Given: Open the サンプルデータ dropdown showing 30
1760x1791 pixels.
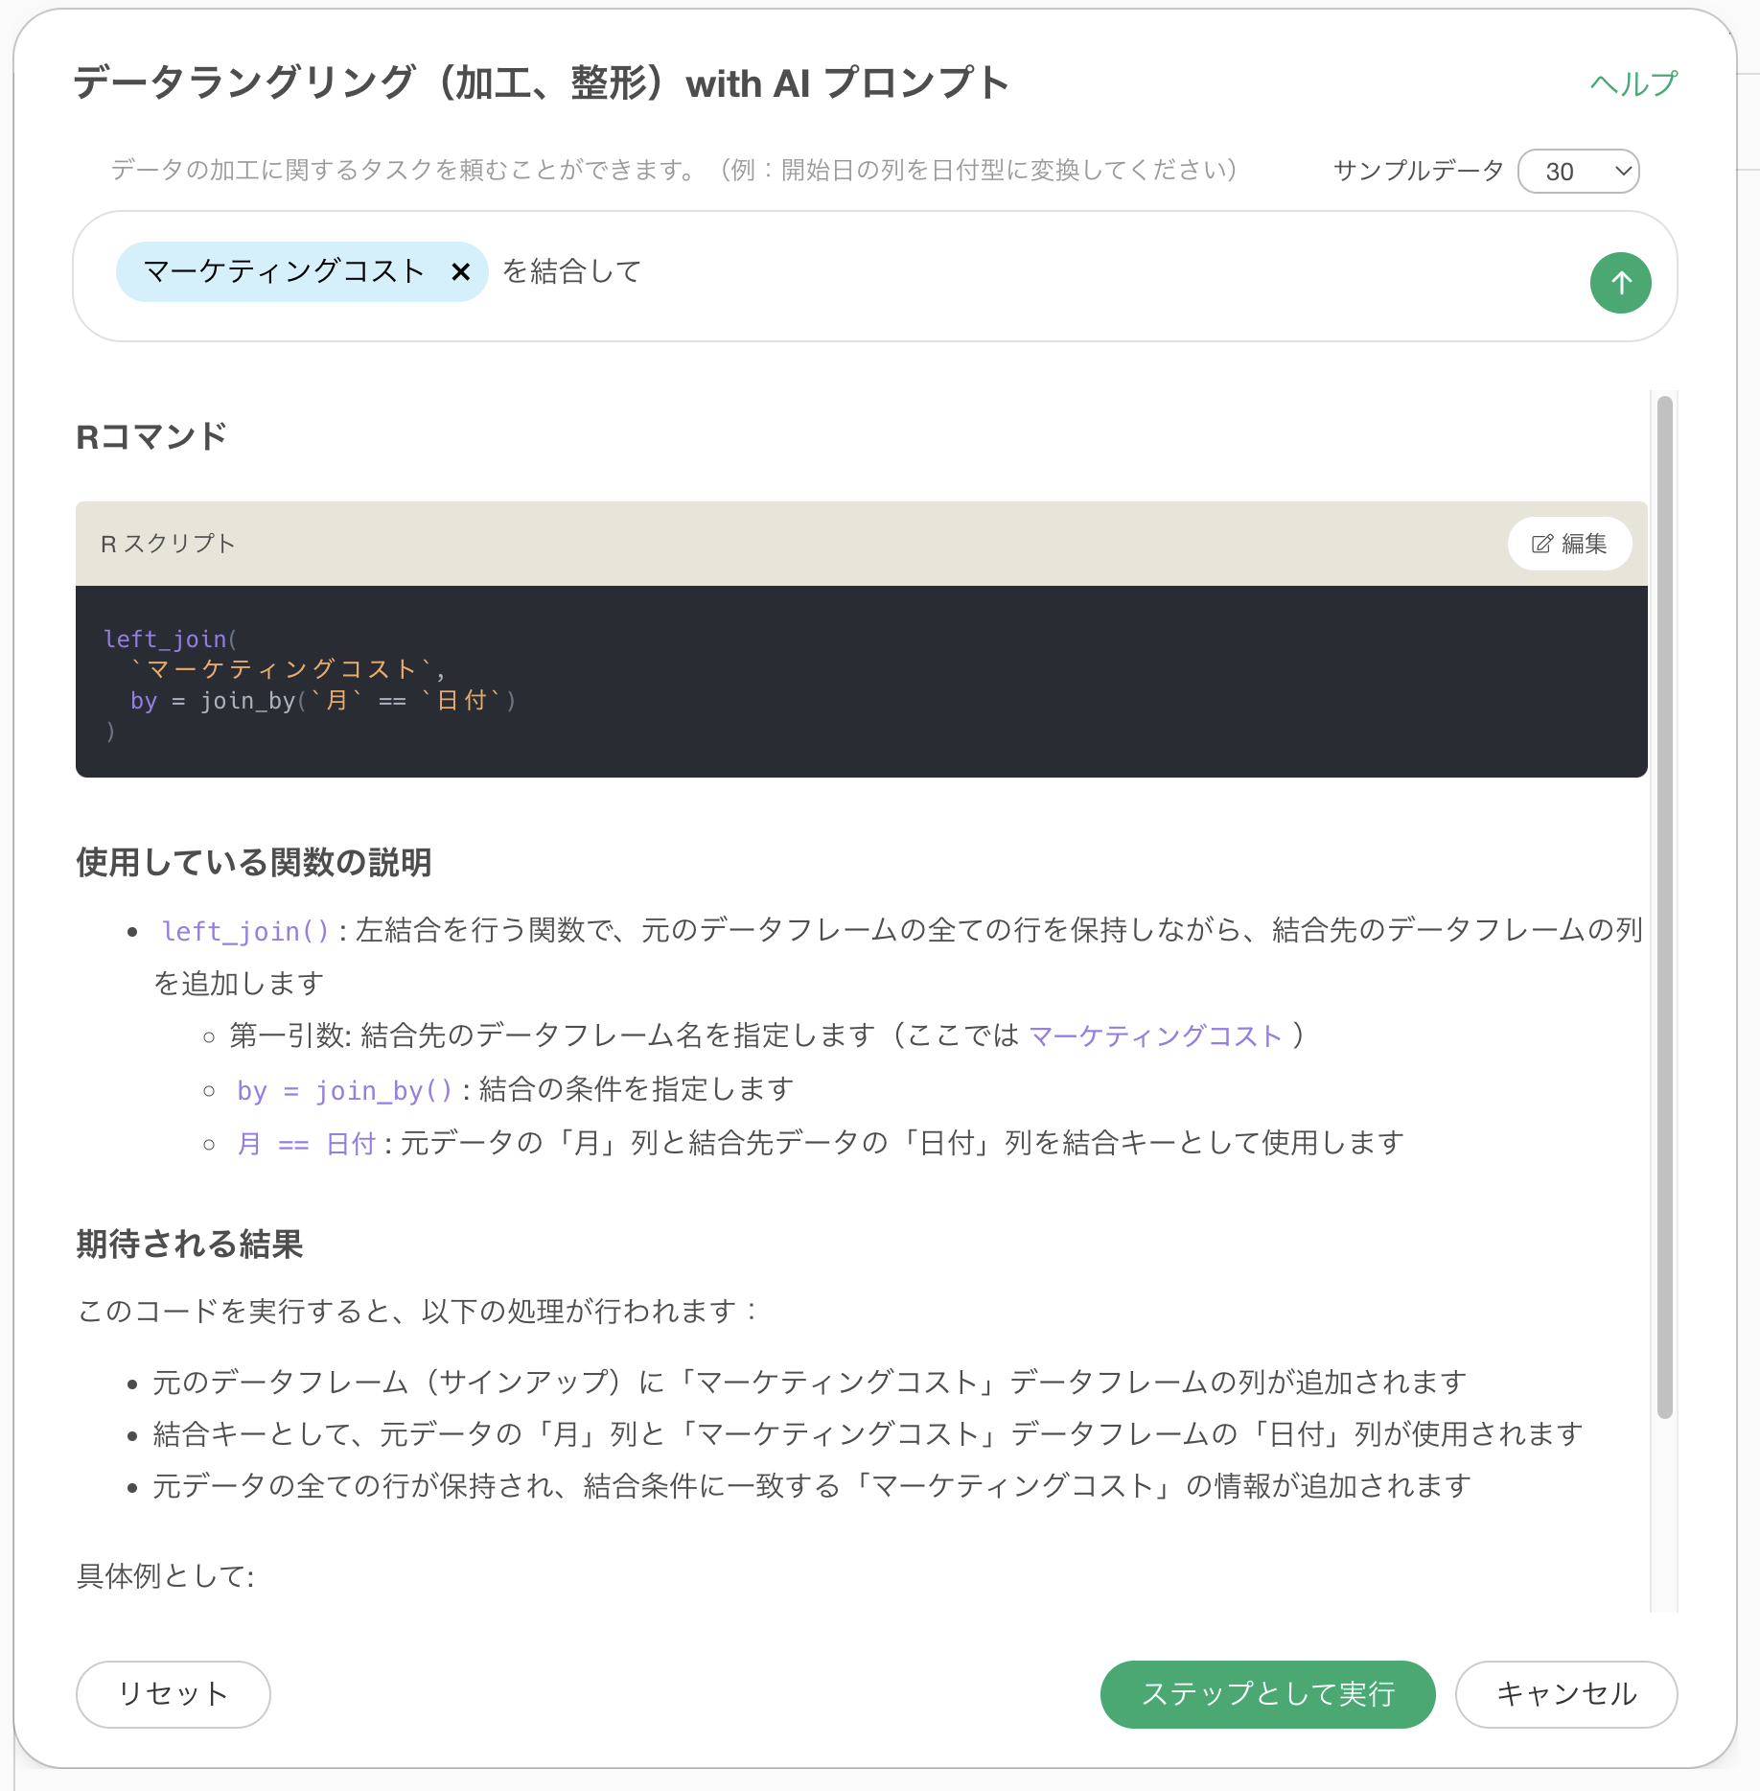Looking at the screenshot, I should pyautogui.click(x=1578, y=172).
